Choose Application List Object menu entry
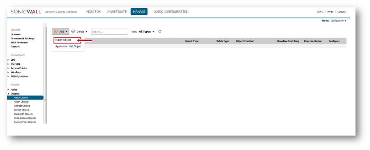Image resolution: width=370 pixels, height=150 pixels. click(68, 46)
